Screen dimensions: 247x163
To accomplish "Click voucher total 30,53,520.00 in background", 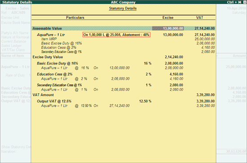I will [x=236, y=151].
